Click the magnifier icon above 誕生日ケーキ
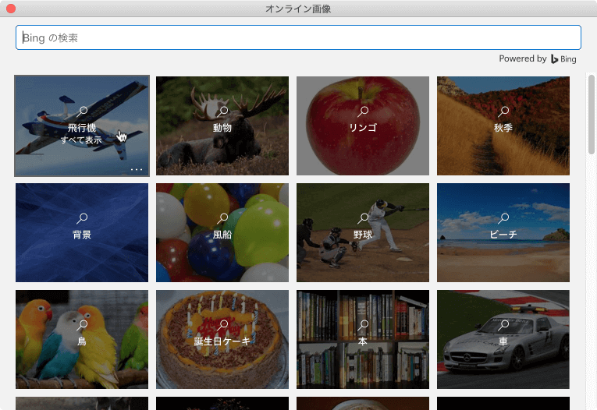Screen dimensions: 597x410 tap(222, 324)
